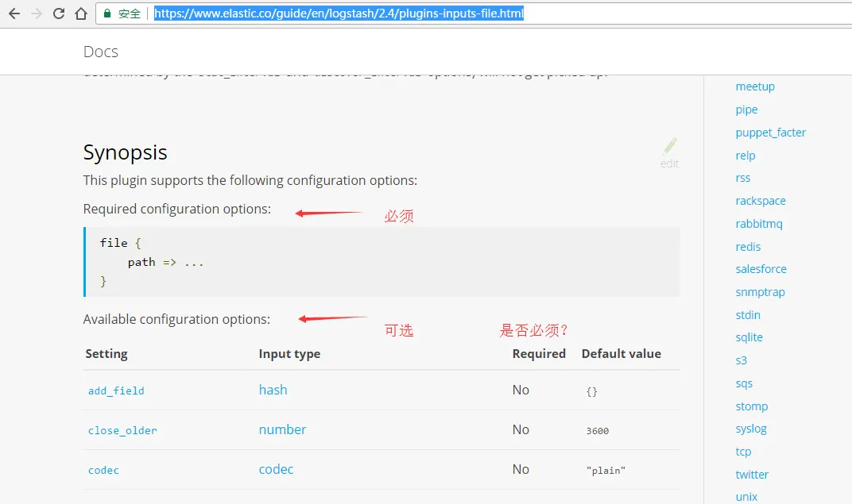Screen dimensions: 852x504
Task: Open relp plugin in sidebar
Action: (745, 155)
